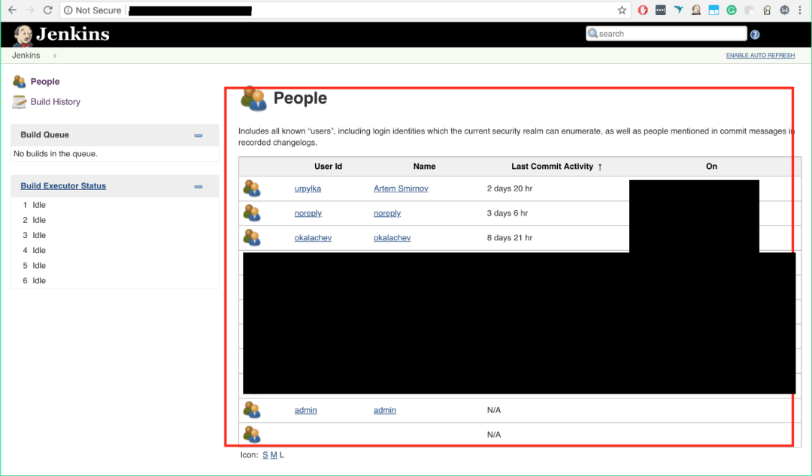Image resolution: width=812 pixels, height=476 pixels.
Task: Open the Build Executor Status link
Action: coord(63,185)
